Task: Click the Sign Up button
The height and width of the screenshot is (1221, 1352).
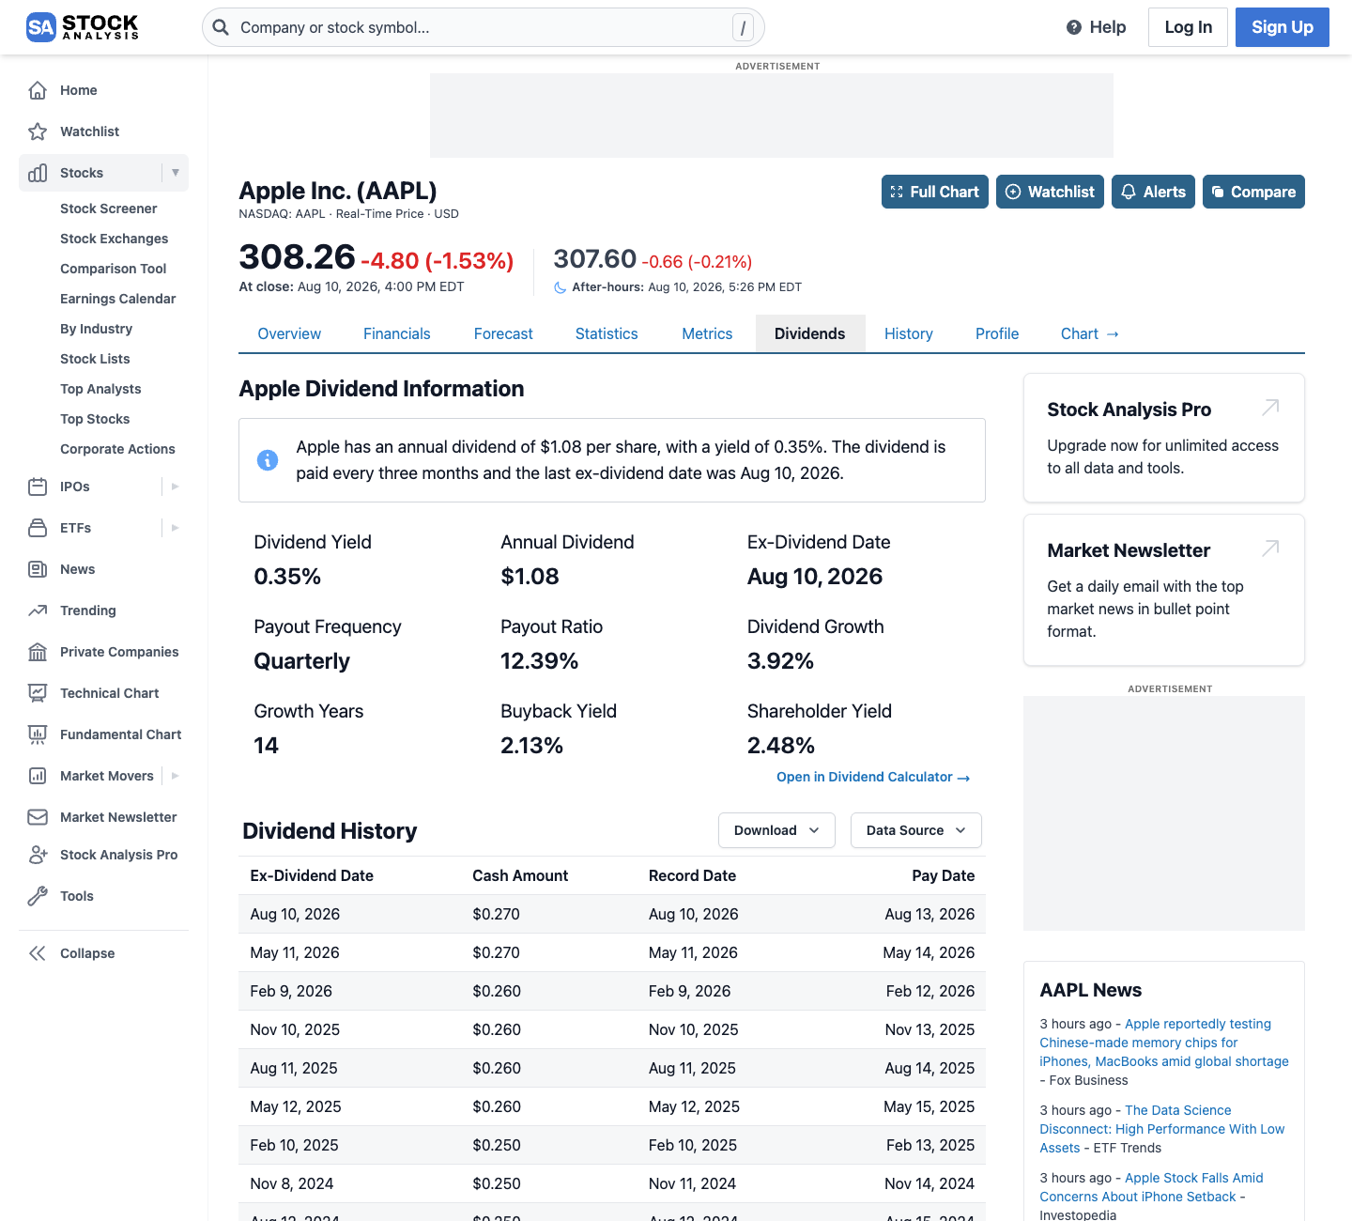Action: point(1283,27)
